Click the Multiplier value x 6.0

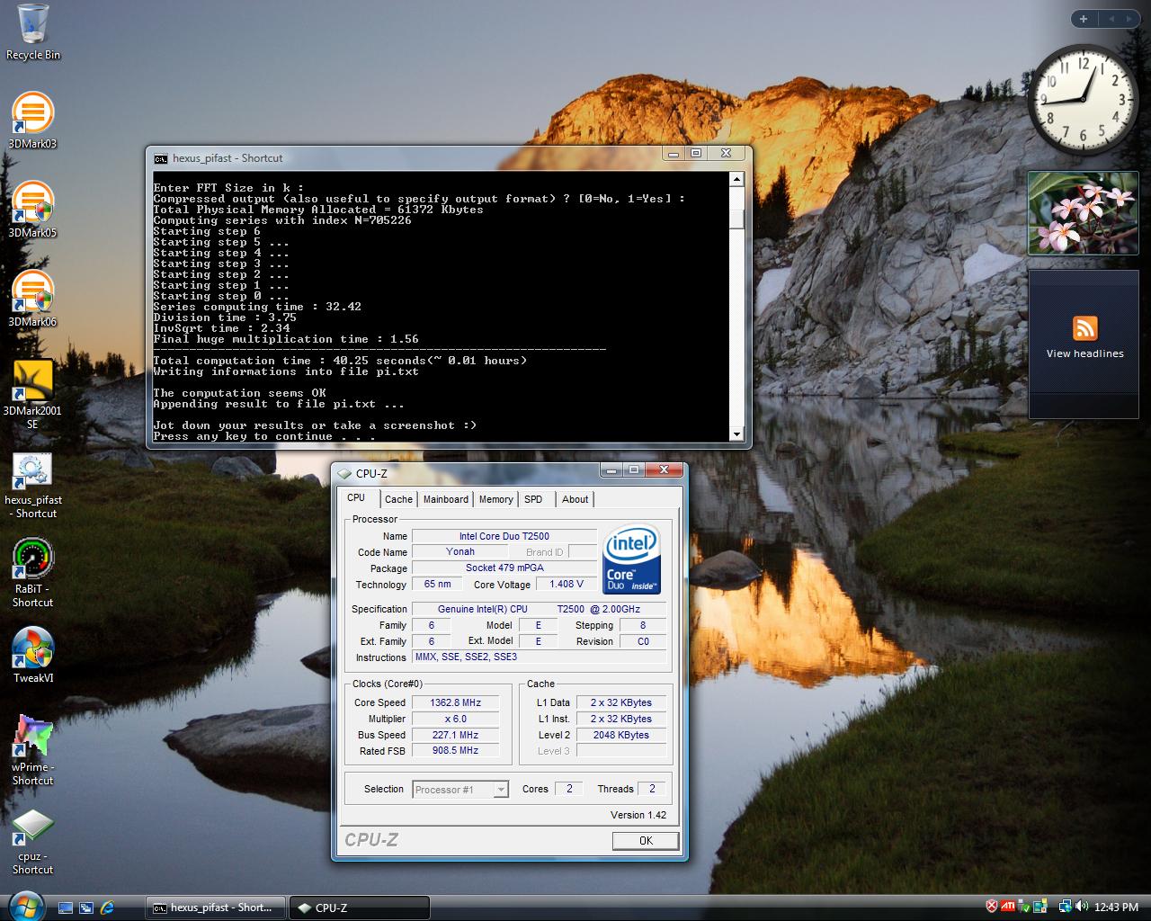455,719
